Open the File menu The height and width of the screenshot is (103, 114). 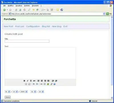[4, 6]
